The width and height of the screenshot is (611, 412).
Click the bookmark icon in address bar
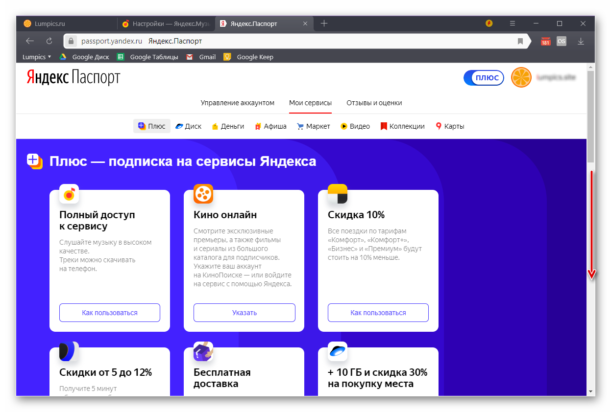click(520, 42)
